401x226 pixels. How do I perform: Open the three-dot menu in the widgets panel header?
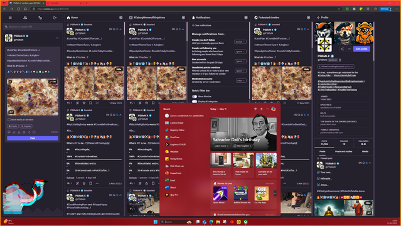pos(267,109)
